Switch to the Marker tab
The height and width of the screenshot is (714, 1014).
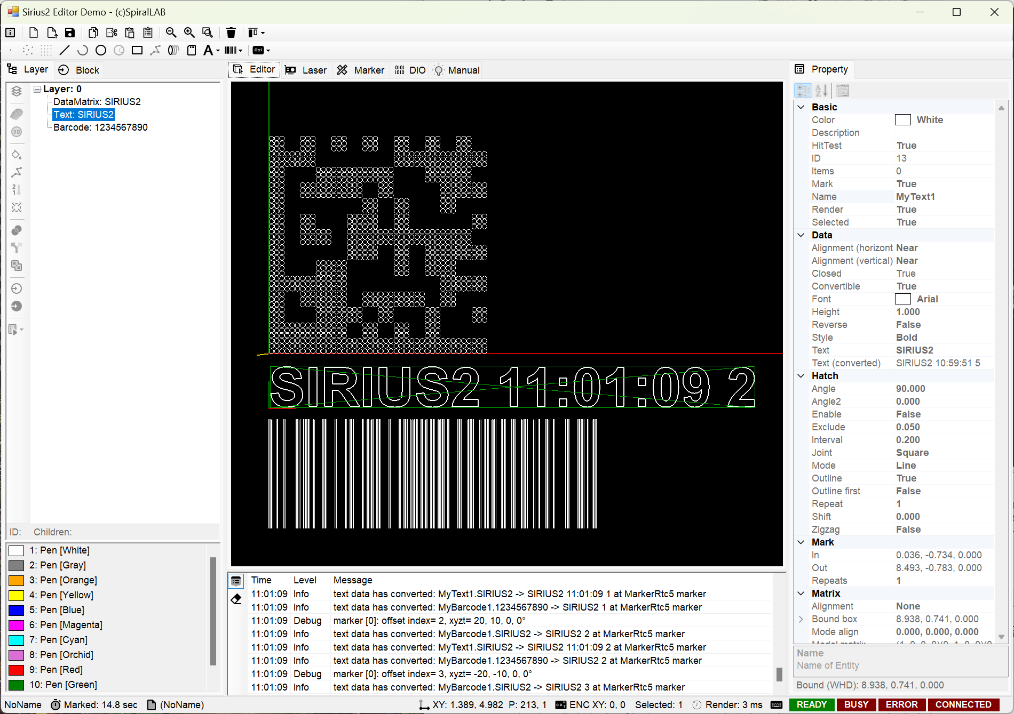click(361, 70)
